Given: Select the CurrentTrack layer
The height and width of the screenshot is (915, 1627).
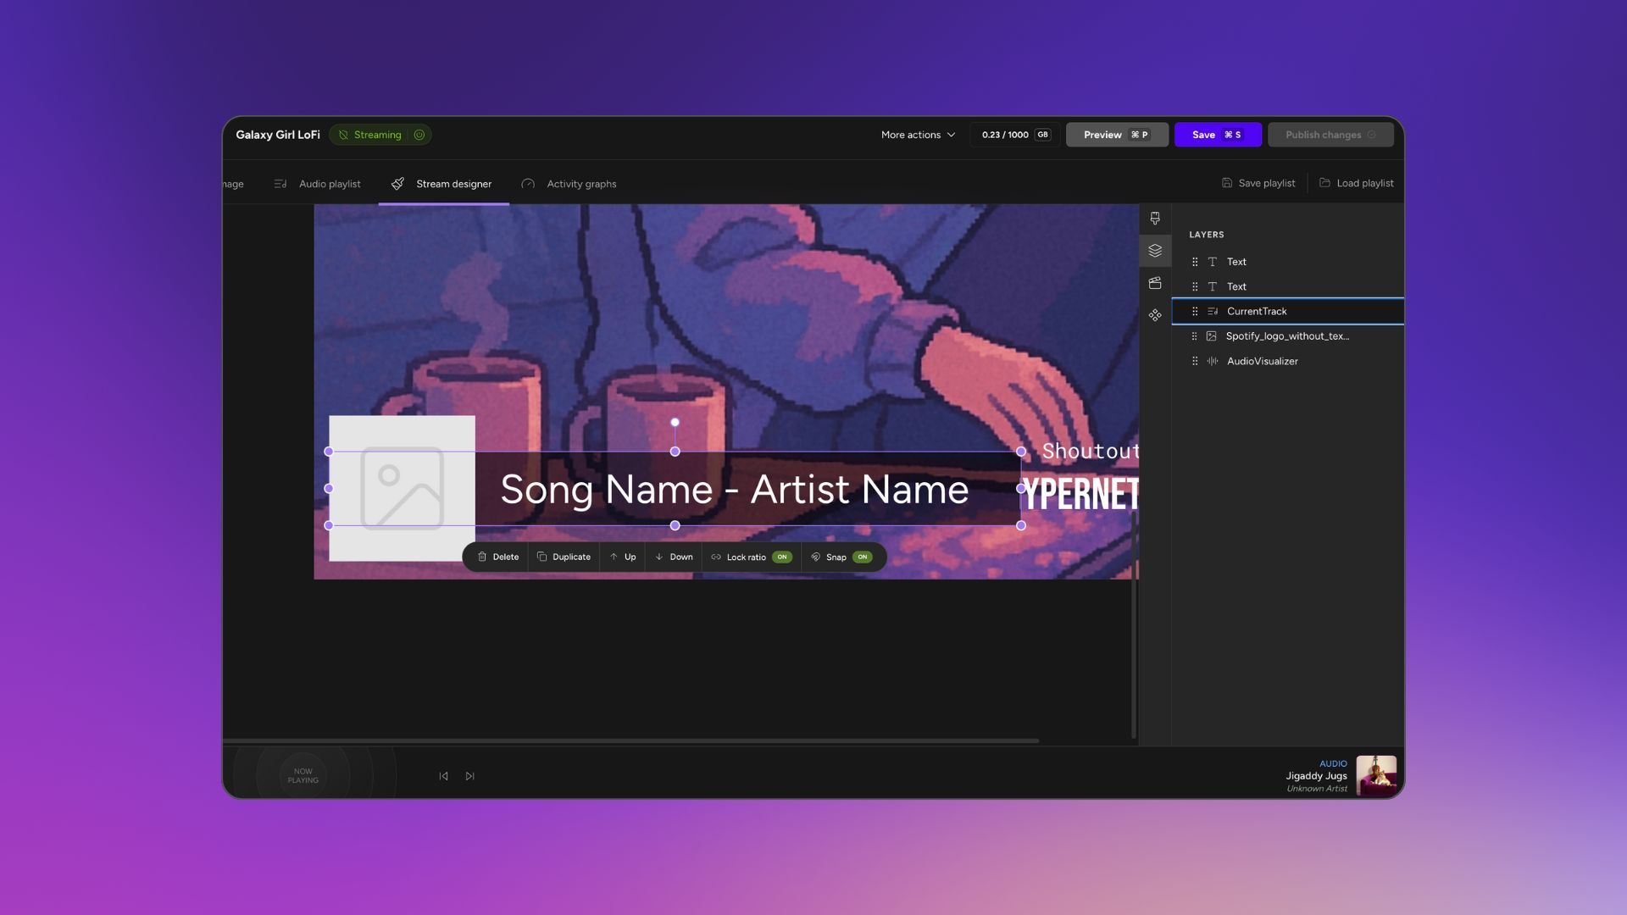Looking at the screenshot, I should tap(1288, 312).
